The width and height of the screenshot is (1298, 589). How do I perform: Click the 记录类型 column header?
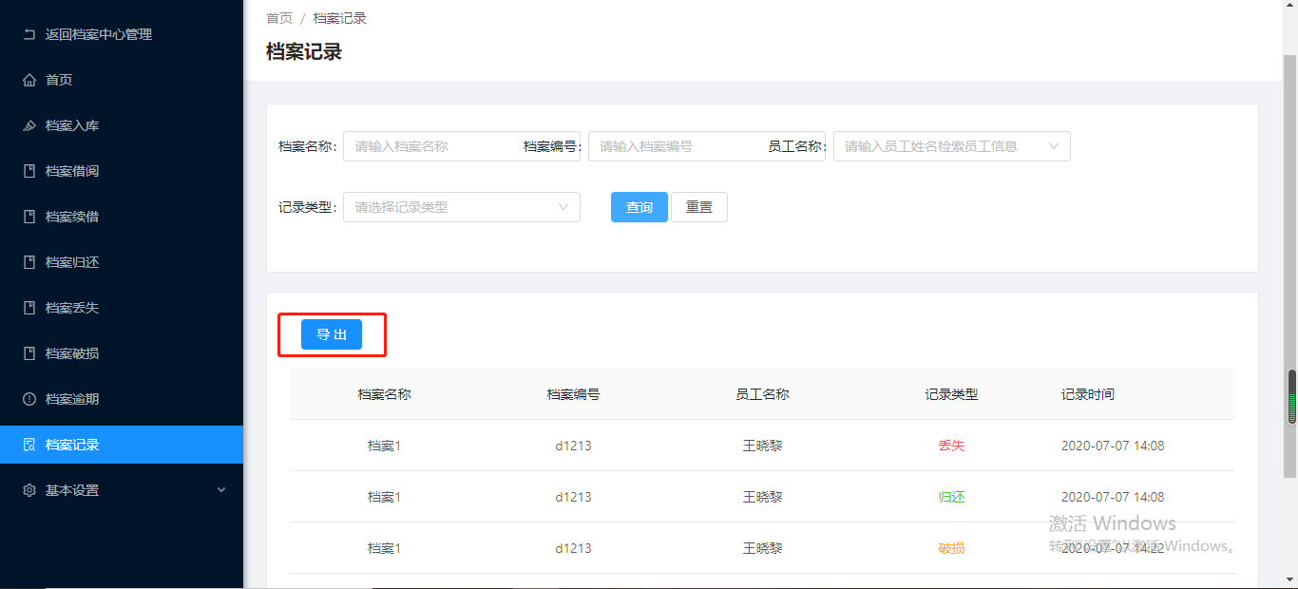tap(951, 394)
